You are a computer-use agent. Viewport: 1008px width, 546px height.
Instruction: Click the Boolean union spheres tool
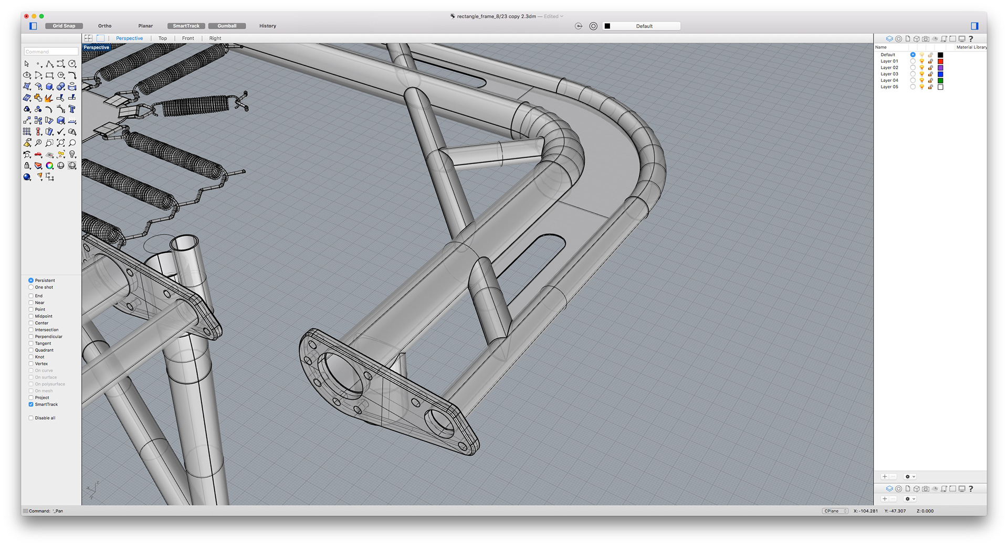pos(61,87)
